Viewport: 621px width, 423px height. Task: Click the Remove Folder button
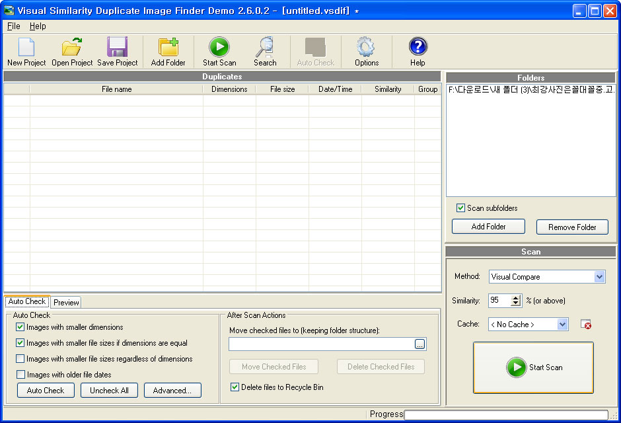coord(572,227)
